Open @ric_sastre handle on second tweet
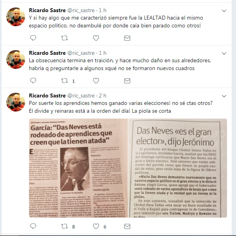236x236 pixels. (81, 53)
